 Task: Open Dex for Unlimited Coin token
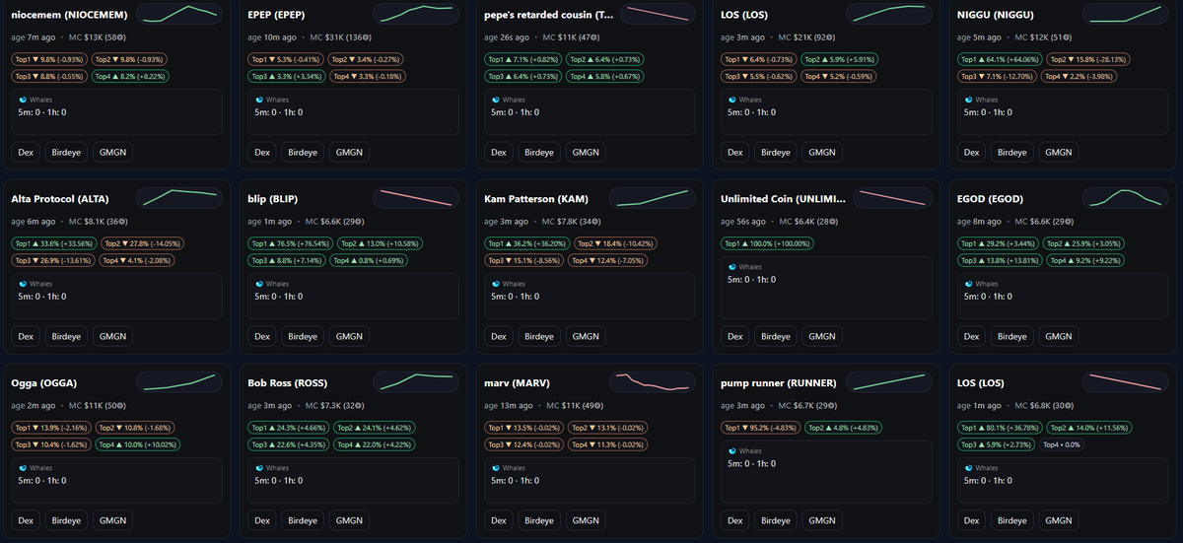(x=735, y=337)
